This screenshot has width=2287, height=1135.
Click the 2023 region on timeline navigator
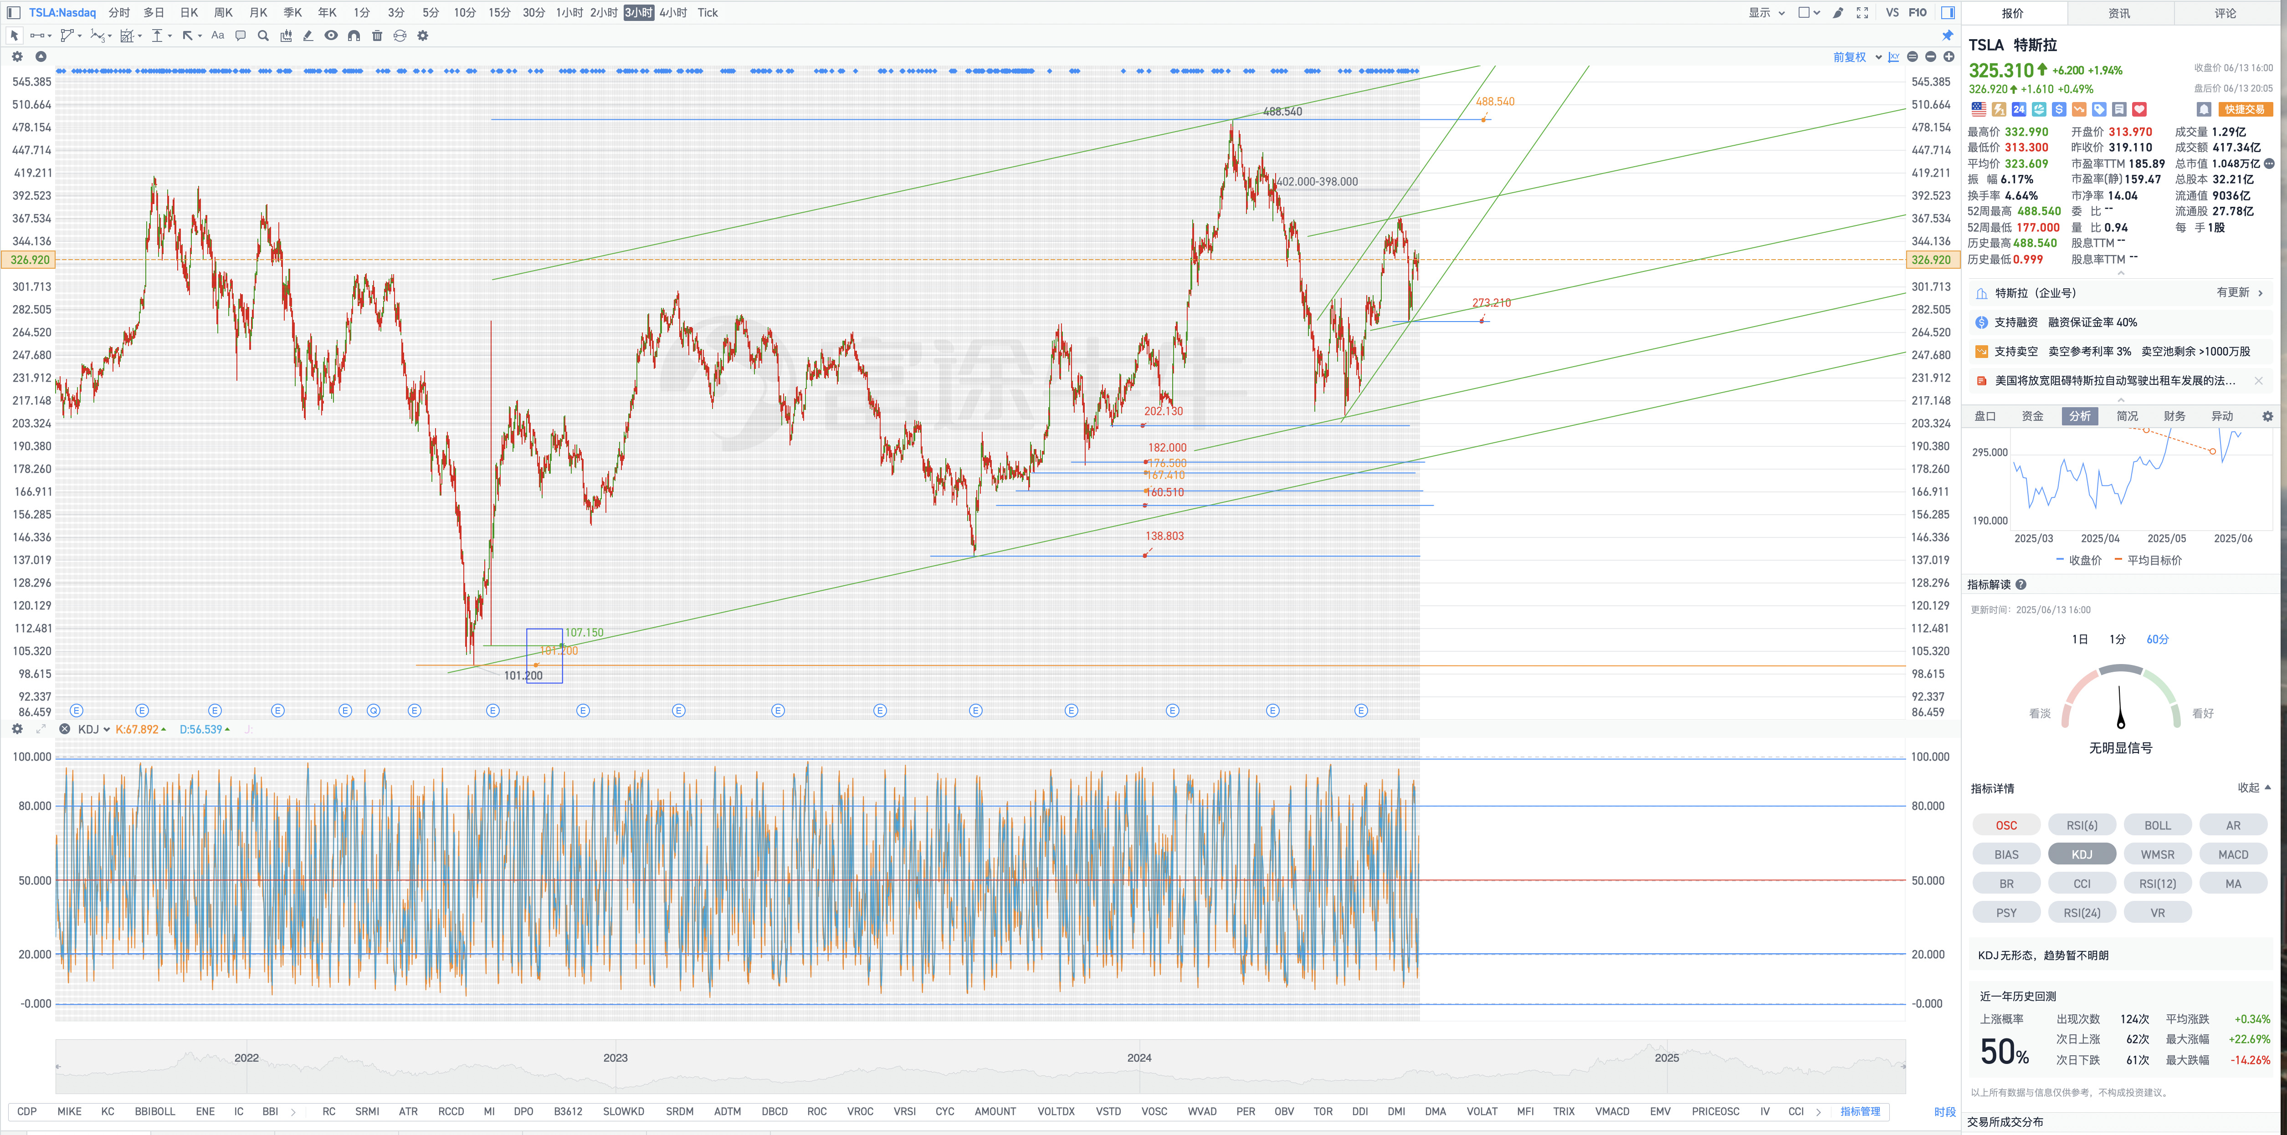click(x=615, y=1058)
